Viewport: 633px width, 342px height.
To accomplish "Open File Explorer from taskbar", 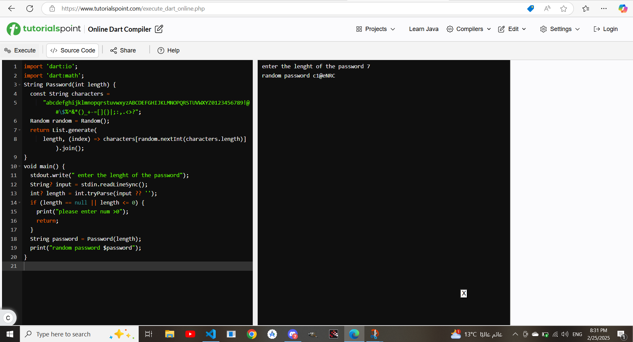I will tap(169, 334).
